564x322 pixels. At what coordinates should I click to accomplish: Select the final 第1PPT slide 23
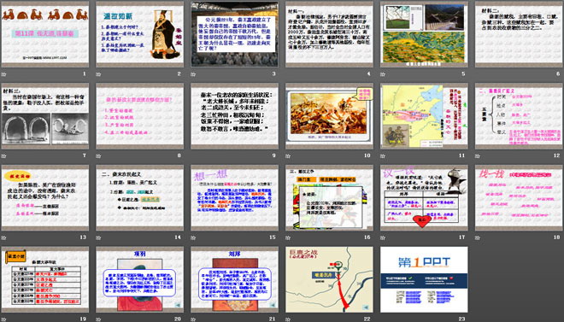(424, 279)
